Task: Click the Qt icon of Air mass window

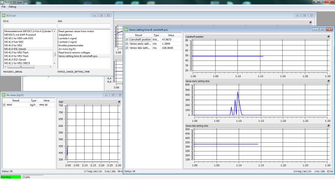Action: 3,95
